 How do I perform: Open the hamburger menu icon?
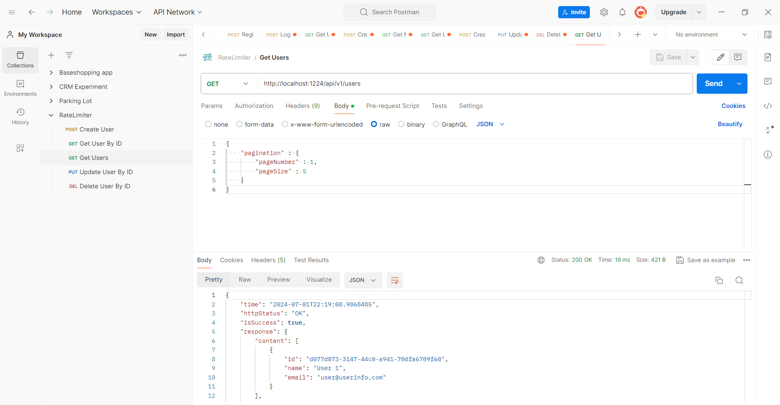point(12,12)
